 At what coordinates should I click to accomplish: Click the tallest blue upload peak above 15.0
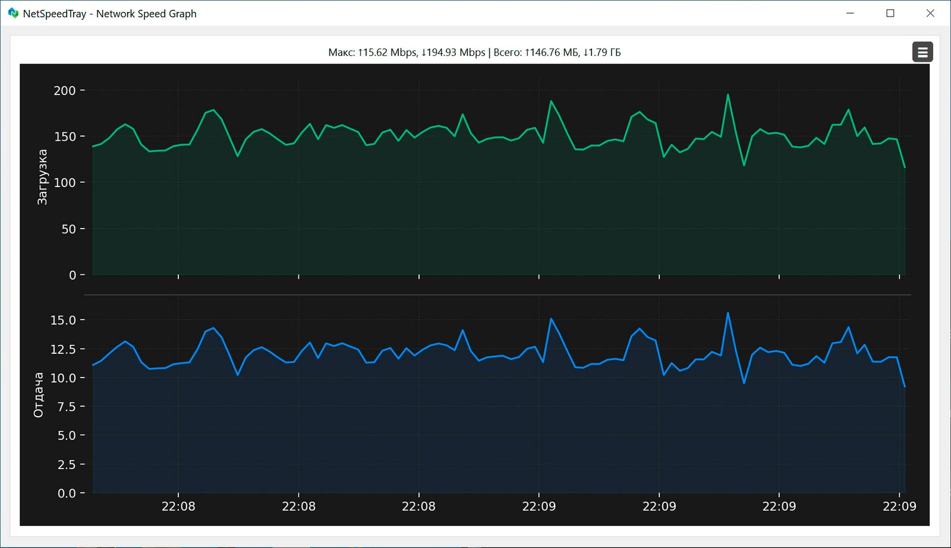[x=728, y=313]
